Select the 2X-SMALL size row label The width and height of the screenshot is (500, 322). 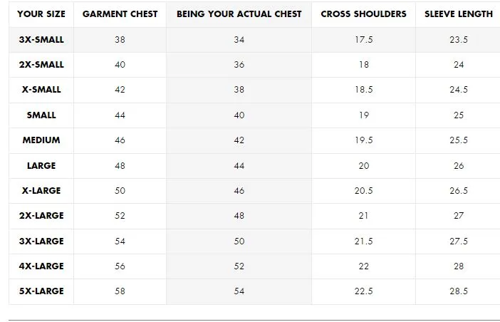pos(41,64)
